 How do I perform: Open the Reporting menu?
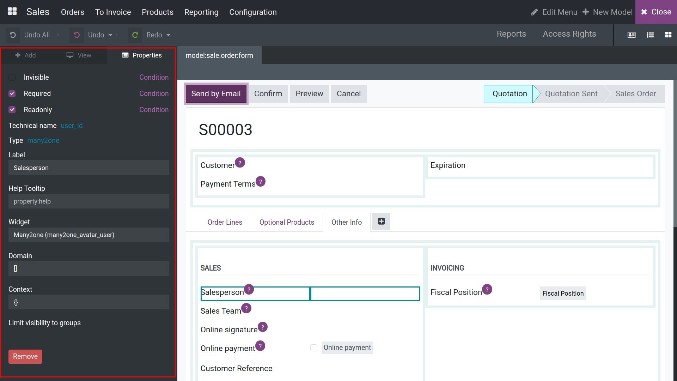click(x=201, y=12)
